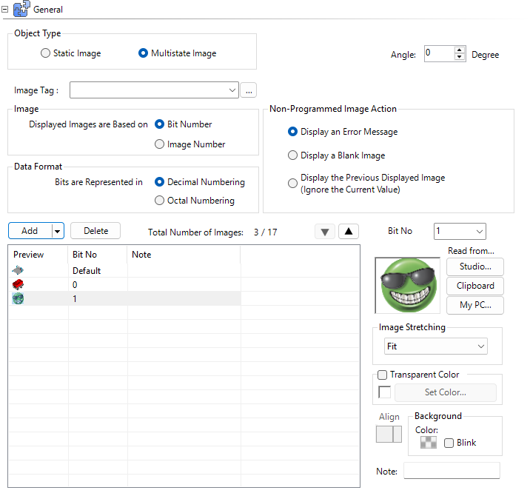Select the red image preview for bit 0
530x496 pixels.
point(18,284)
